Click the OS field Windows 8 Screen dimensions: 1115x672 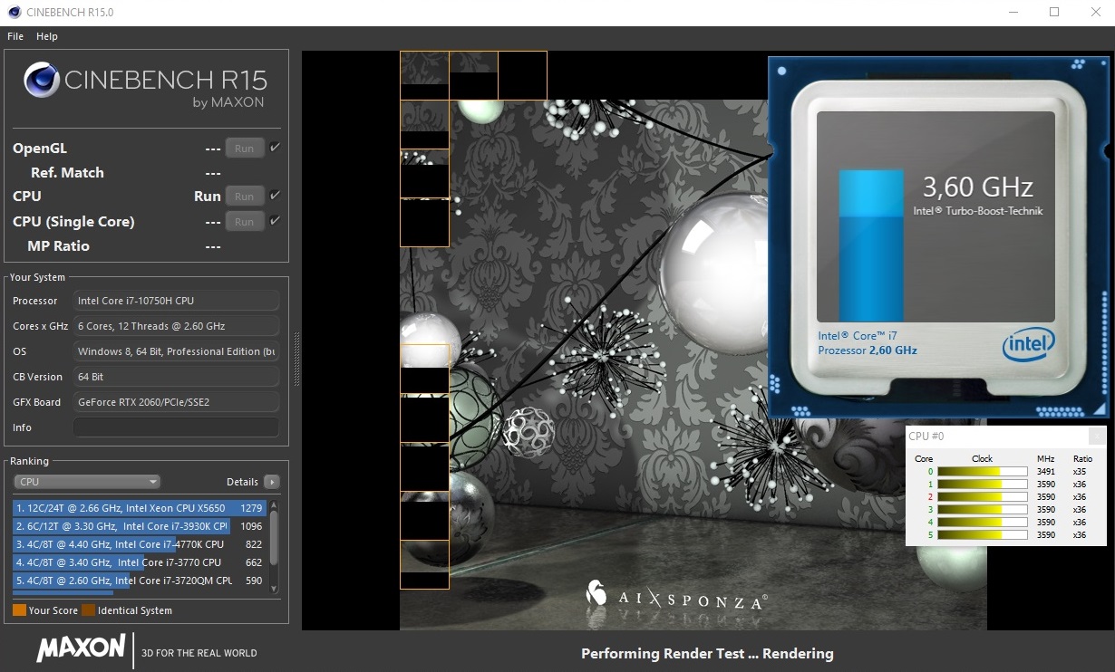coord(176,351)
